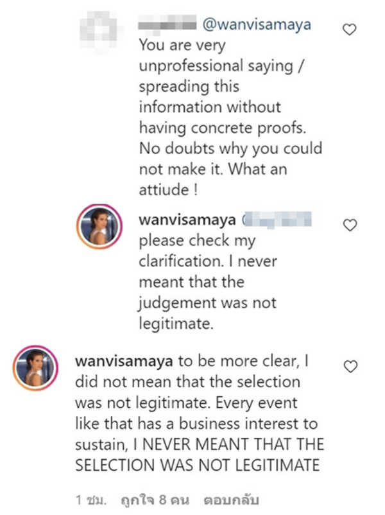Screen dimensions: 385x515
Task: Like the 'to be more clear' comment
Action: pyautogui.click(x=349, y=367)
